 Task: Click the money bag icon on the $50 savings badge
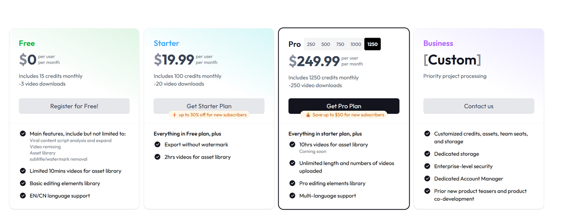point(308,115)
